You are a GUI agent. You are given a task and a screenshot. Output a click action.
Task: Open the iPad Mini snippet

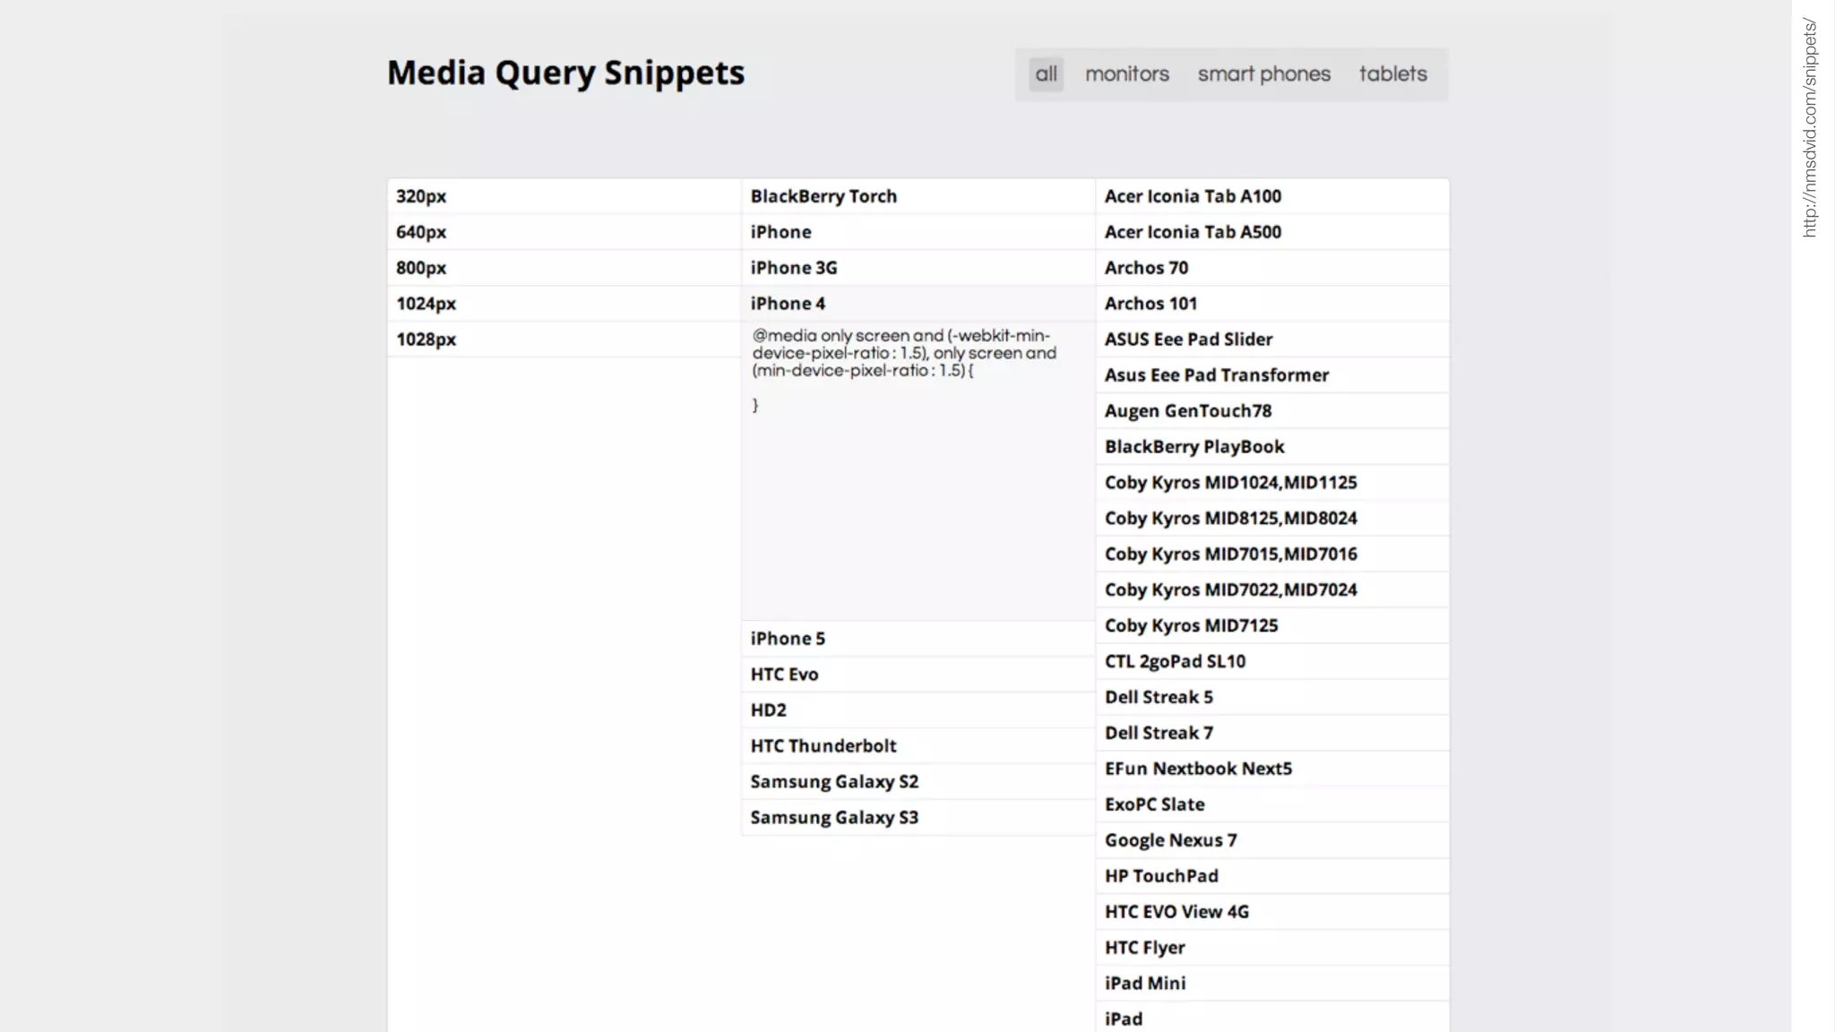(x=1144, y=984)
